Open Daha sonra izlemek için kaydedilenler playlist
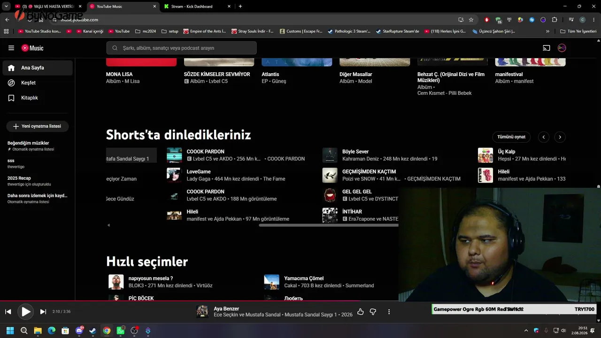 click(x=37, y=195)
